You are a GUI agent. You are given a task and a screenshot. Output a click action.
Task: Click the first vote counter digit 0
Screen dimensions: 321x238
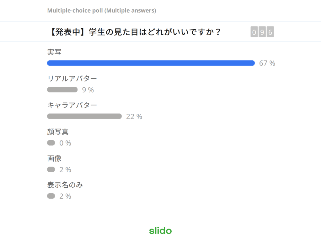[x=254, y=32]
